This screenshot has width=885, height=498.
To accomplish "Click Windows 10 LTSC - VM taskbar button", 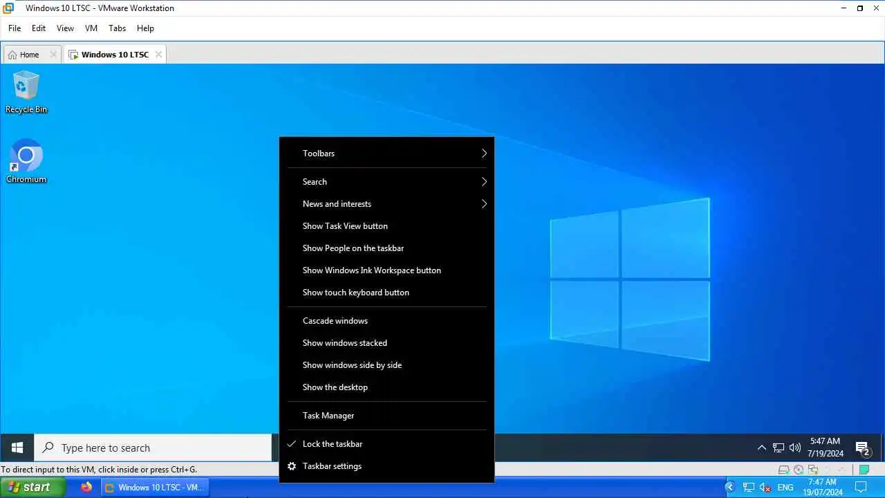I will (x=155, y=488).
